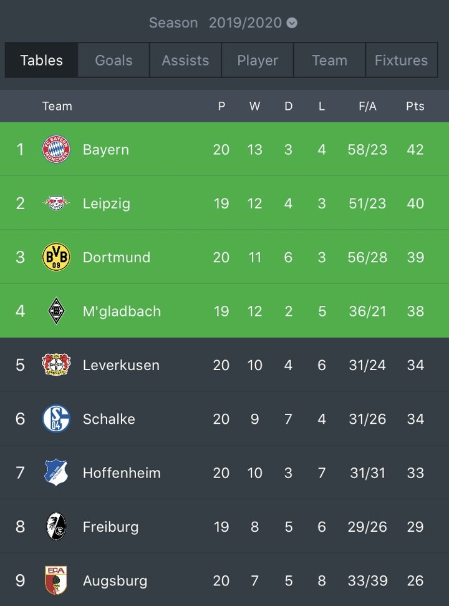Image resolution: width=449 pixels, height=606 pixels.
Task: Click the Hoffenheim club crest
Action: (56, 472)
